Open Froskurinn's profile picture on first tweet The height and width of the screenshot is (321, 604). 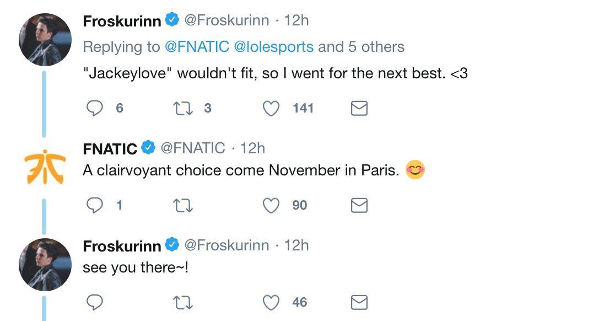pyautogui.click(x=45, y=40)
